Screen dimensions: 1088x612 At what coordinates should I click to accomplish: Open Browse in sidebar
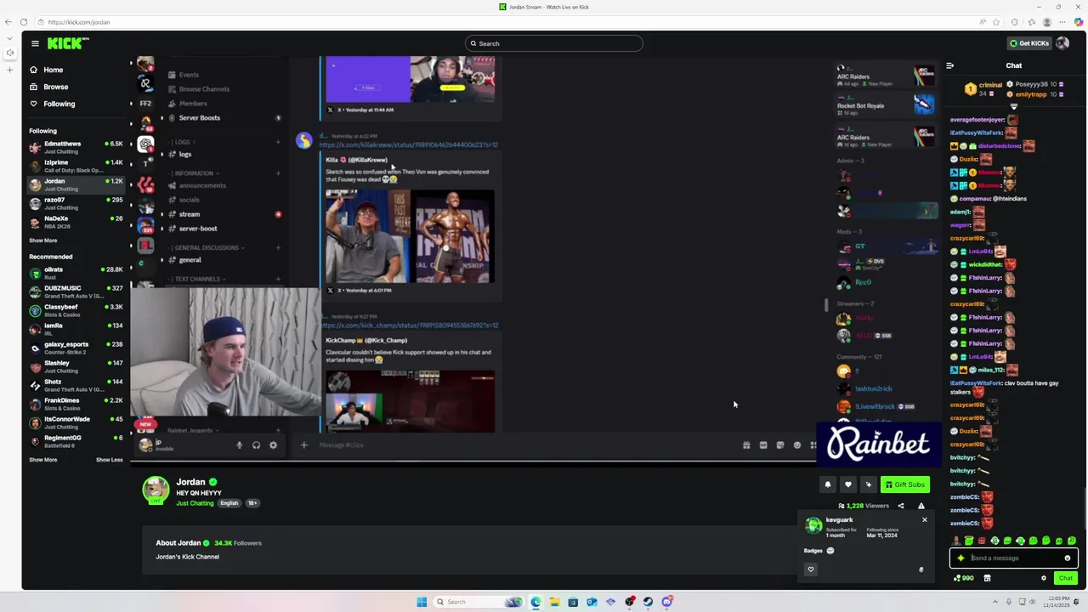pos(55,87)
